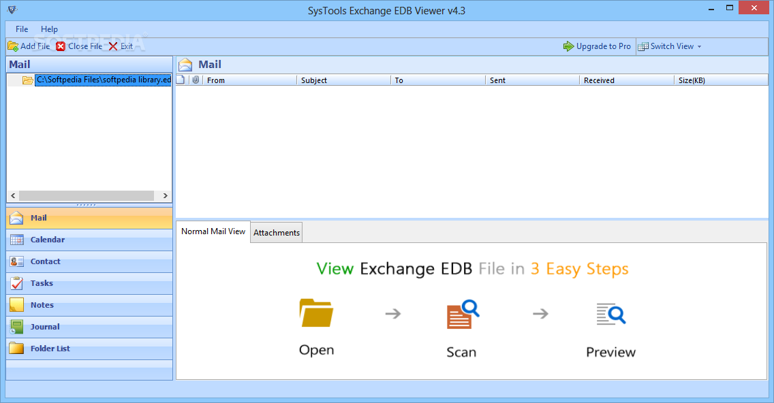Sort by the To column header
Screen dimensions: 774x403
point(438,80)
